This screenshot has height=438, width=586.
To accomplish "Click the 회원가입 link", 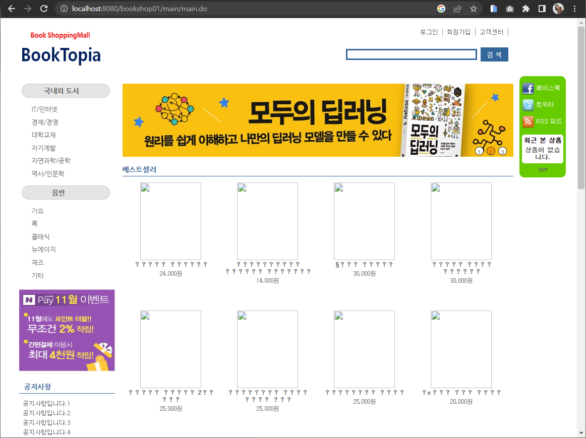I will pyautogui.click(x=458, y=32).
